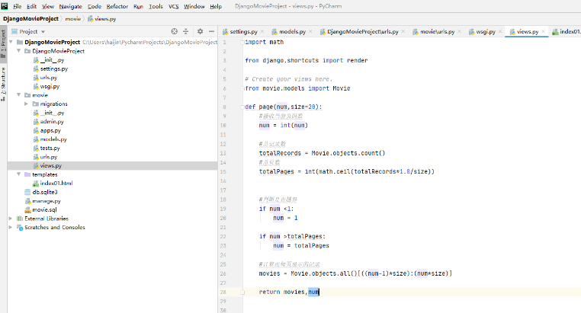Image resolution: width=581 pixels, height=313 pixels.
Task: Collapse the templates folder
Action: point(18,174)
